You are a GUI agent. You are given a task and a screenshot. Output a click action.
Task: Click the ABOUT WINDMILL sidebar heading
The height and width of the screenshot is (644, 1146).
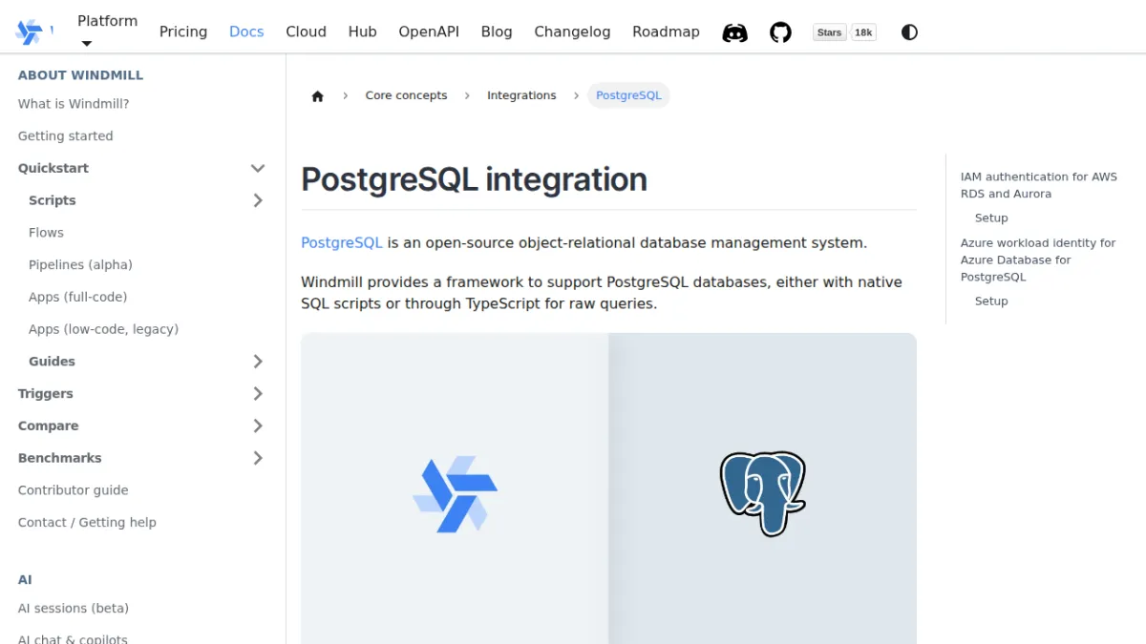coord(80,75)
